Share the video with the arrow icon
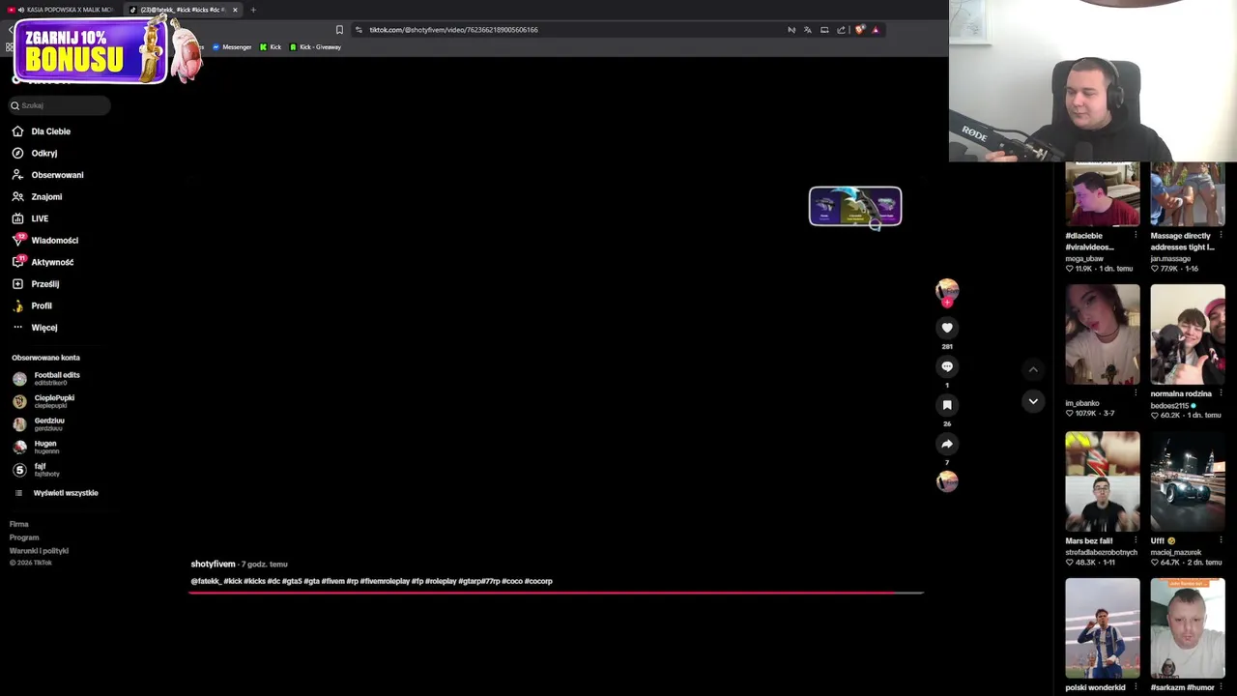This screenshot has height=696, width=1237. tap(947, 444)
